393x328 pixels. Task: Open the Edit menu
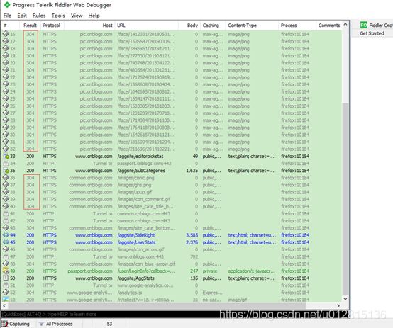22,16
